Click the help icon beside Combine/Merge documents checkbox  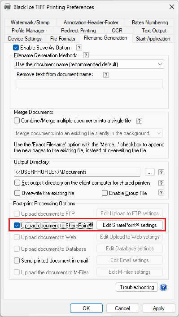140,121
